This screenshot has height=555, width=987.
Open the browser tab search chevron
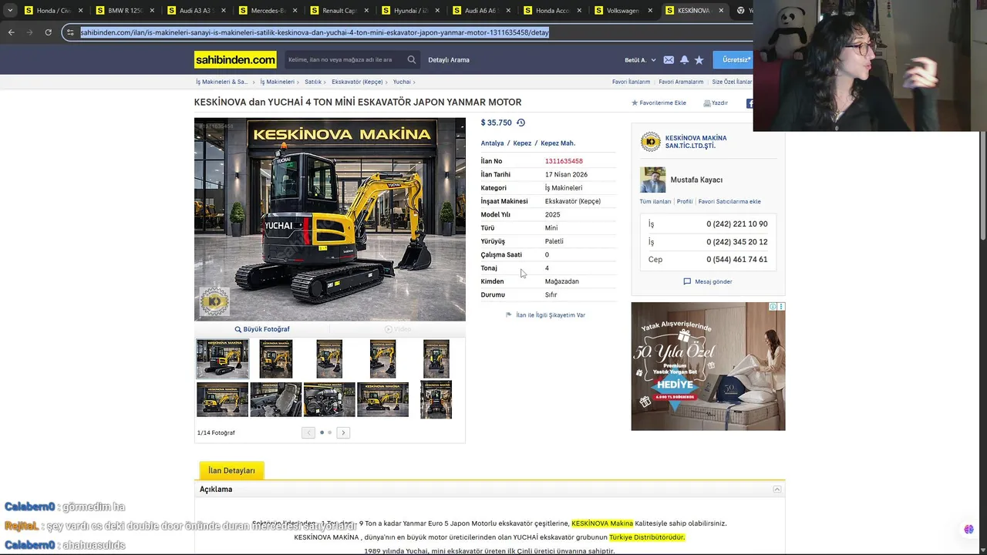click(10, 11)
